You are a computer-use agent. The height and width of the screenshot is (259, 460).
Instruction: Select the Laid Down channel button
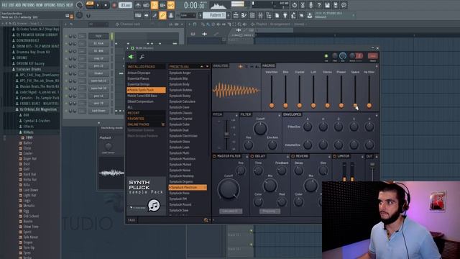(98, 111)
